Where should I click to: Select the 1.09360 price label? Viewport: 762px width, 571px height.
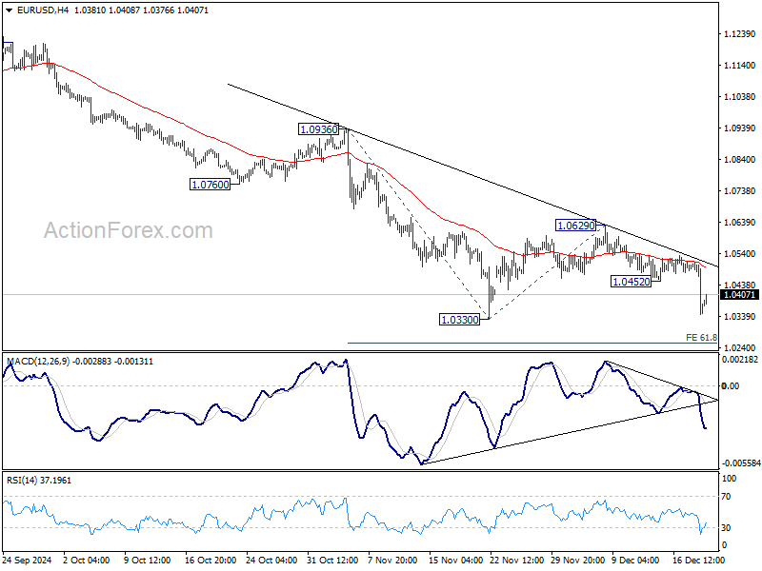[319, 129]
